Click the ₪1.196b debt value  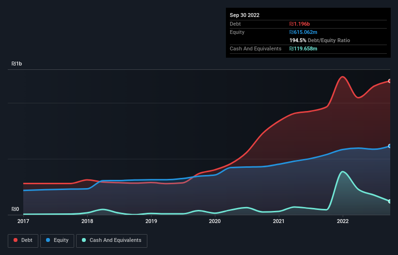(x=300, y=24)
